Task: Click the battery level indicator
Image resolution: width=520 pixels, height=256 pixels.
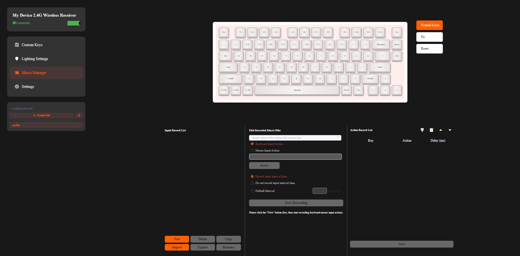Action: pos(74,23)
